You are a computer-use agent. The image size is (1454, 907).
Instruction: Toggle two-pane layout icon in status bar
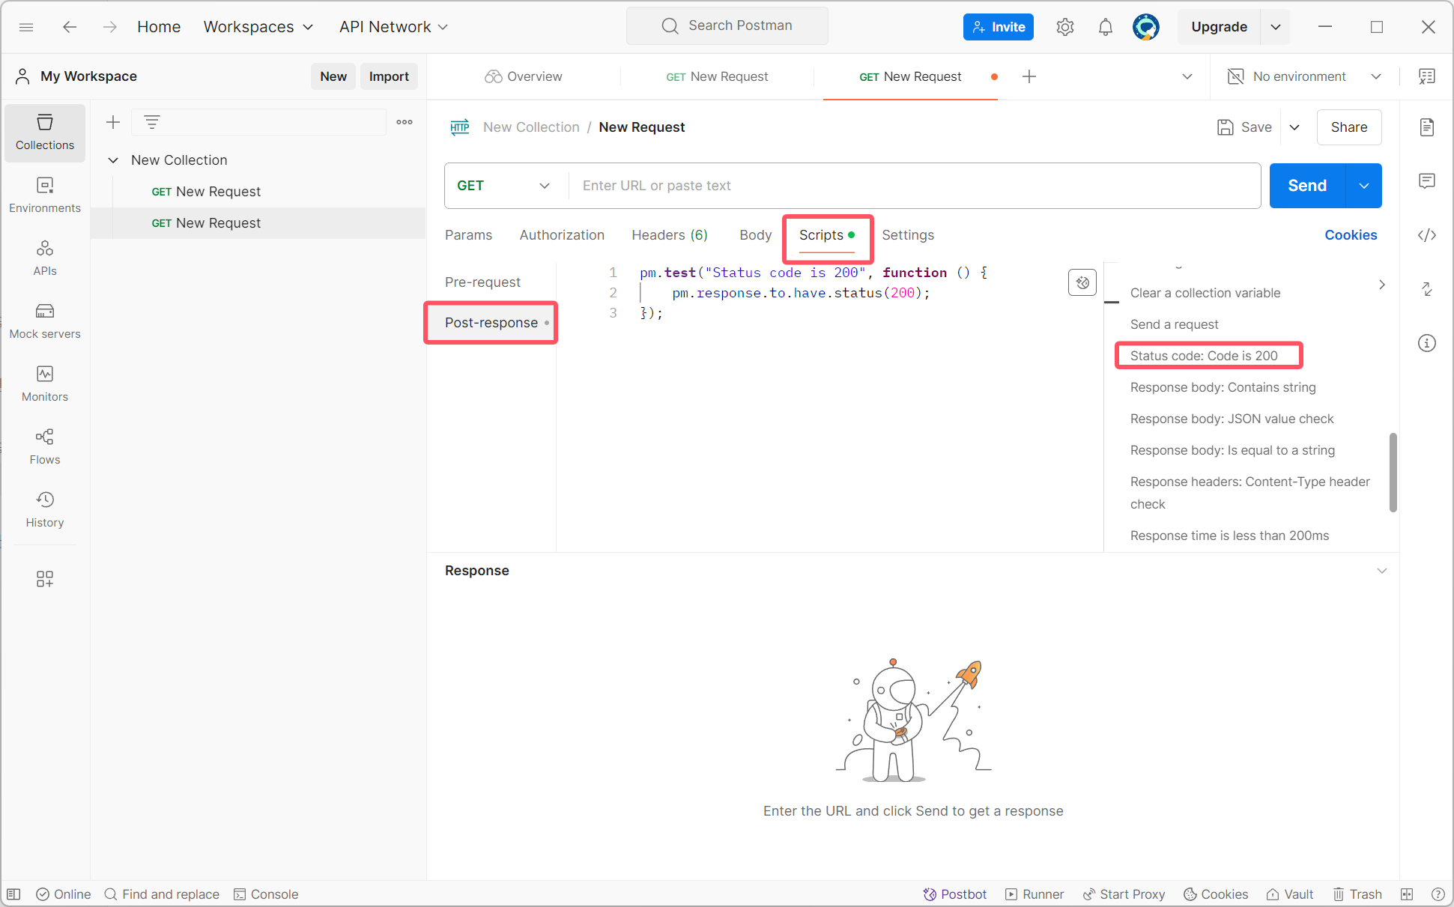pos(1407,894)
